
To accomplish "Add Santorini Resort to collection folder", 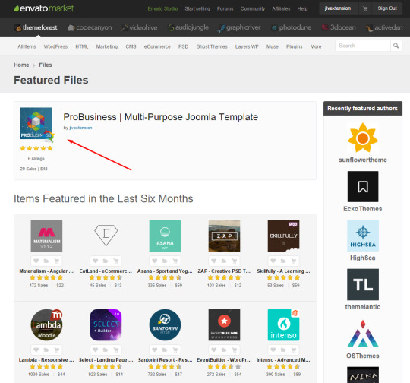I will 165,350.
